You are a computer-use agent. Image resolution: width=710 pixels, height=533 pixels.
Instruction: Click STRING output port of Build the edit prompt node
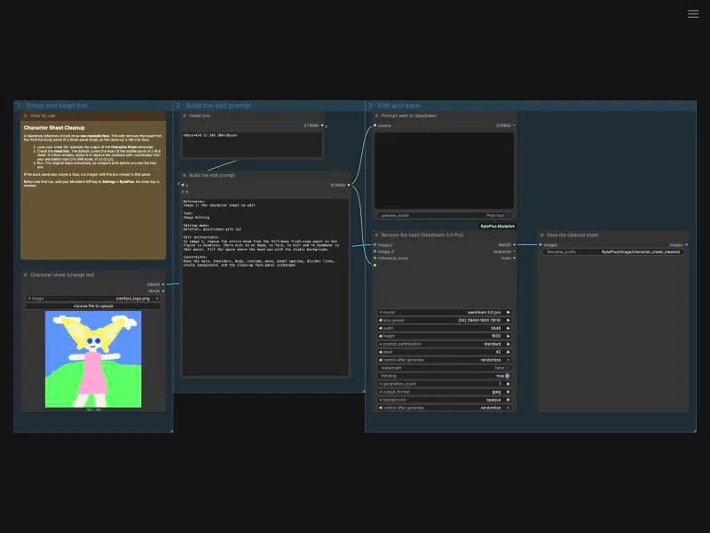tap(348, 185)
